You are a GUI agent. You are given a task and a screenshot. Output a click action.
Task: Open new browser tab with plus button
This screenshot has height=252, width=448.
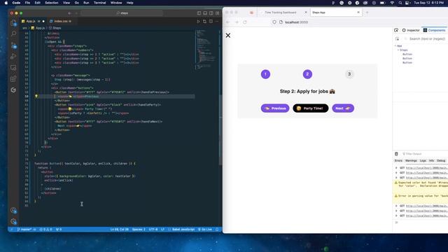(367, 13)
